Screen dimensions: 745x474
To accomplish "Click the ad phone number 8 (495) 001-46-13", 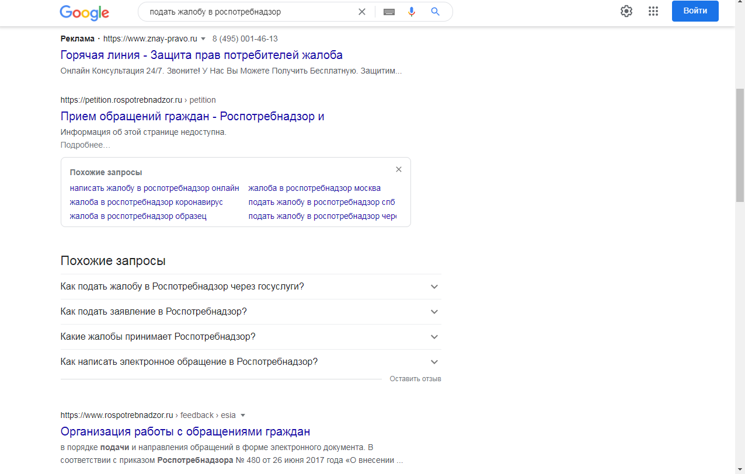I will tap(245, 39).
